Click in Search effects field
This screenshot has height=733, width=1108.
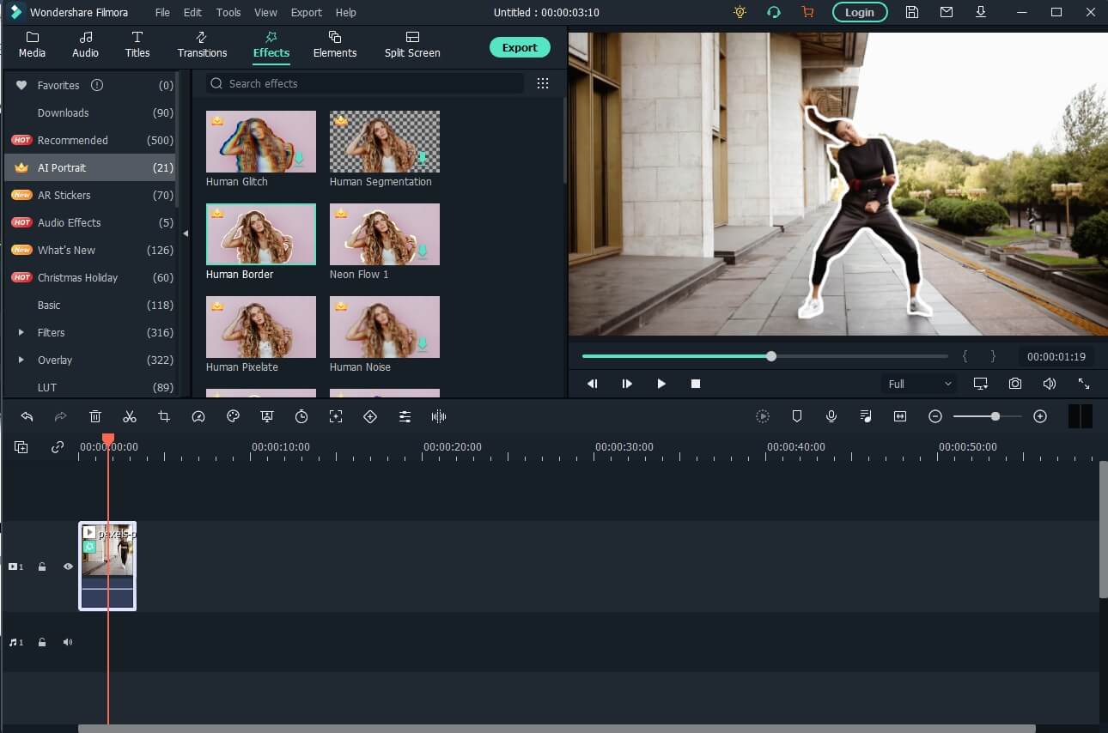pos(365,83)
